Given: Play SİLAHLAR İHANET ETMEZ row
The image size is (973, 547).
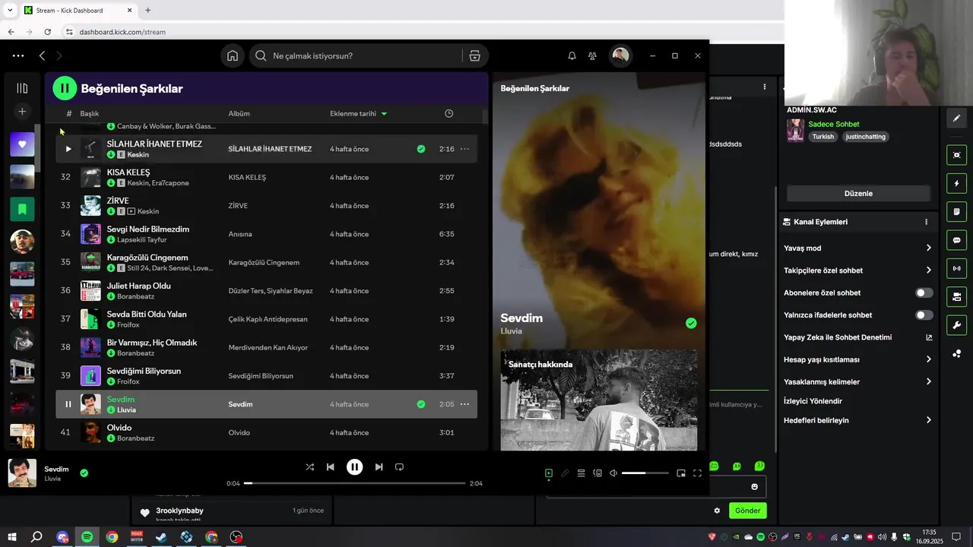Looking at the screenshot, I should click(x=68, y=149).
